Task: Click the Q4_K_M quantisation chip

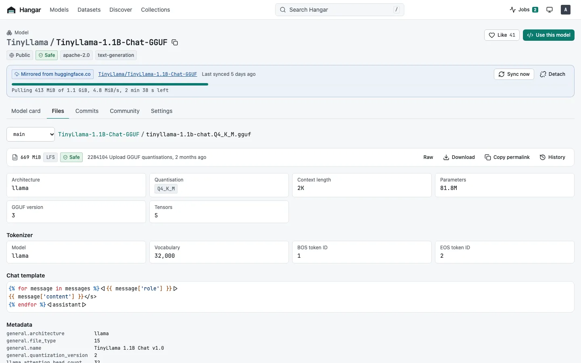Action: [x=166, y=189]
